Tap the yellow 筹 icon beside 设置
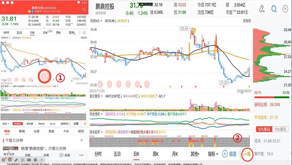Viewport: 292px width, 165px height. pyautogui.click(x=85, y=124)
